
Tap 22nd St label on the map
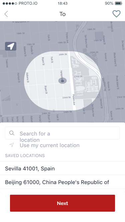[x=78, y=76]
